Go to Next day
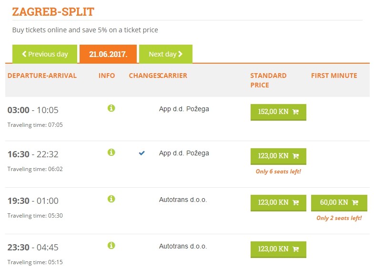Image resolution: width=374 pixels, height=277 pixels. point(165,54)
